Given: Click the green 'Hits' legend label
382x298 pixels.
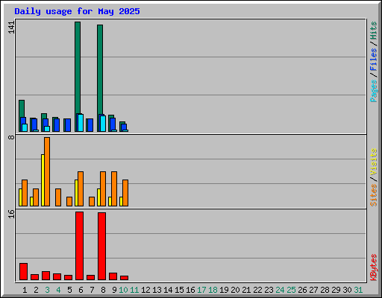Looking at the screenshot, I should [x=373, y=31].
